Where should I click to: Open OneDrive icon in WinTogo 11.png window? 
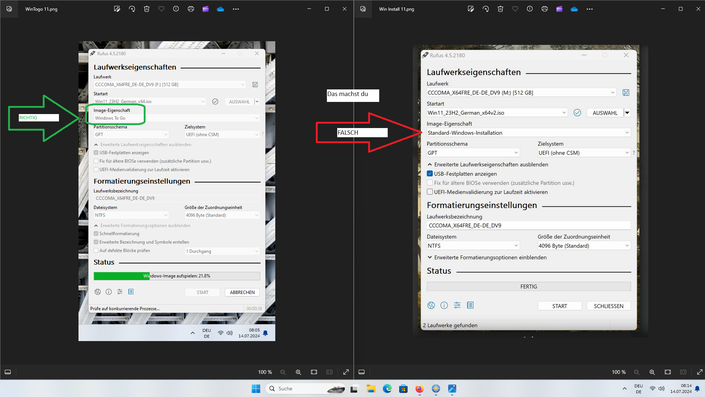(220, 9)
